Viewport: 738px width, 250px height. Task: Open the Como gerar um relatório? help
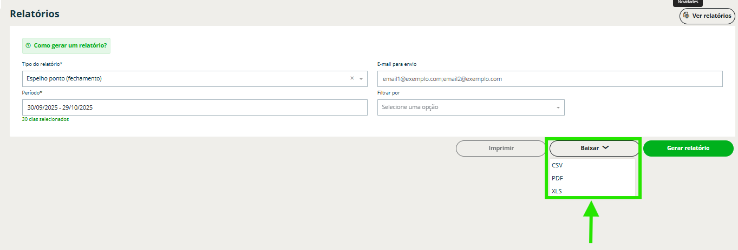[x=70, y=46]
